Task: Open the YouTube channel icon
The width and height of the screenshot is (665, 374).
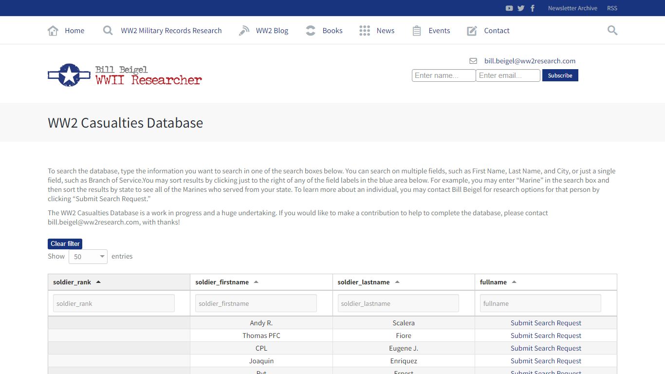Action: [x=509, y=8]
